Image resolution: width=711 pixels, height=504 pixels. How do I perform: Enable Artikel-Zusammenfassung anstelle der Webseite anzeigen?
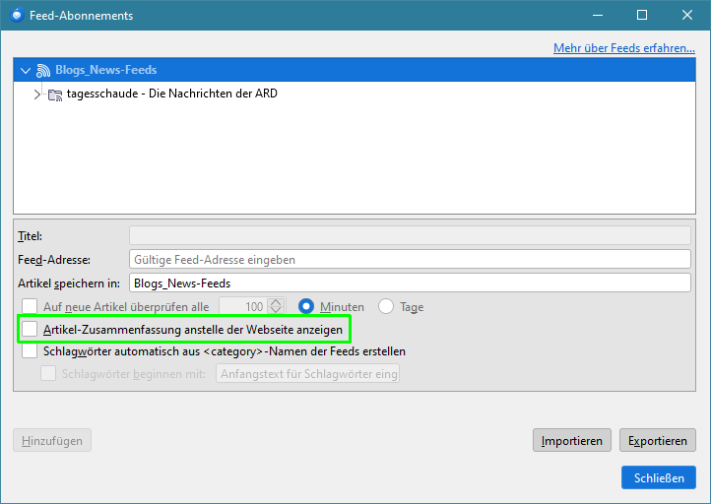(x=30, y=329)
